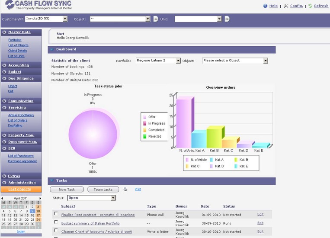
Task: Click the New Task button
Action: (67, 190)
